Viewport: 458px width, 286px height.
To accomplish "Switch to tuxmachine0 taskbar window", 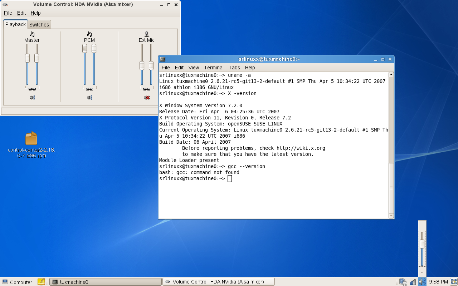I will click(x=105, y=282).
